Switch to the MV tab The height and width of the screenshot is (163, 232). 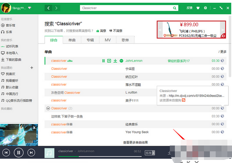[x=108, y=40]
